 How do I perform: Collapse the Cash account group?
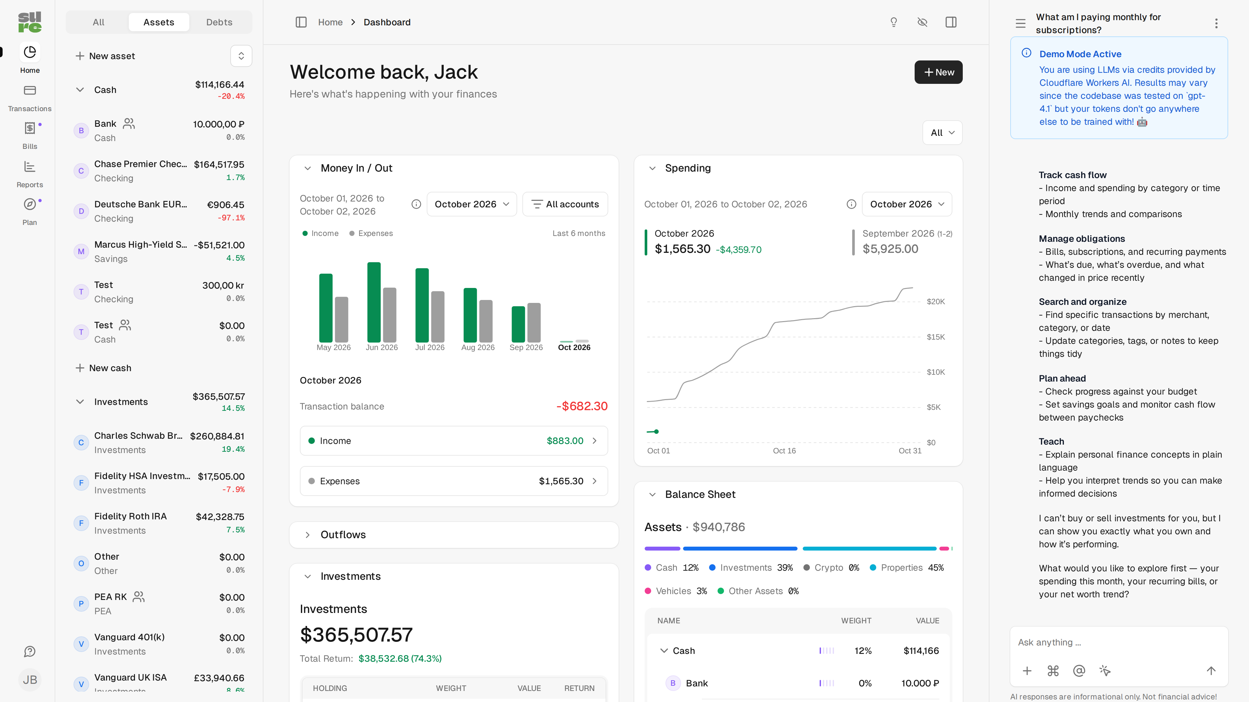point(80,90)
